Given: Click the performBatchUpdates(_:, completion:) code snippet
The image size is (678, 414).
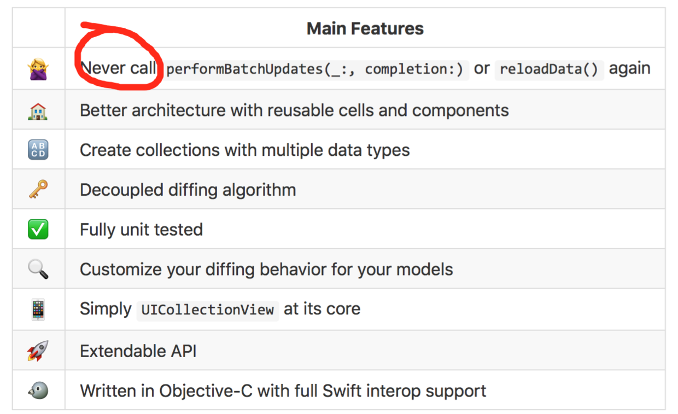Looking at the screenshot, I should tap(314, 69).
